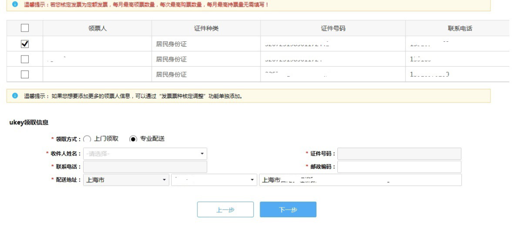Screen dimensions: 525x226
Task: Select the 上门领取 radio button
Action: 87,139
